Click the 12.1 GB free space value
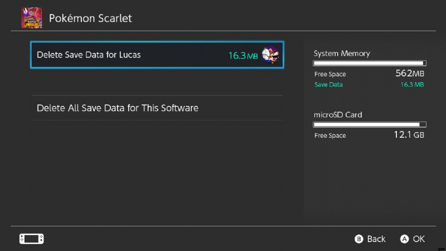446x251 pixels. pyautogui.click(x=409, y=134)
